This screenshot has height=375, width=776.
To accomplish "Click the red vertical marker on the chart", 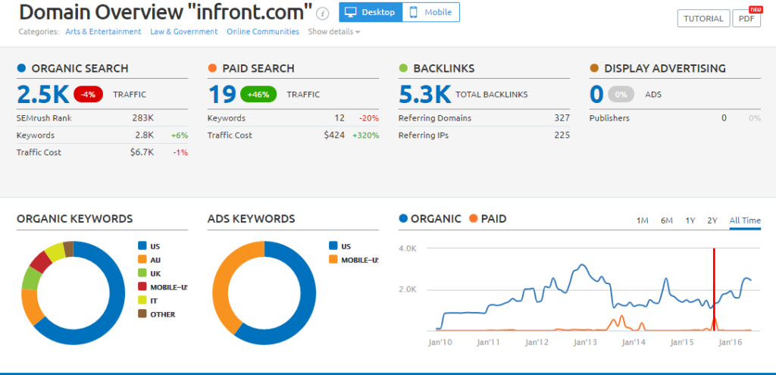I will click(x=714, y=288).
